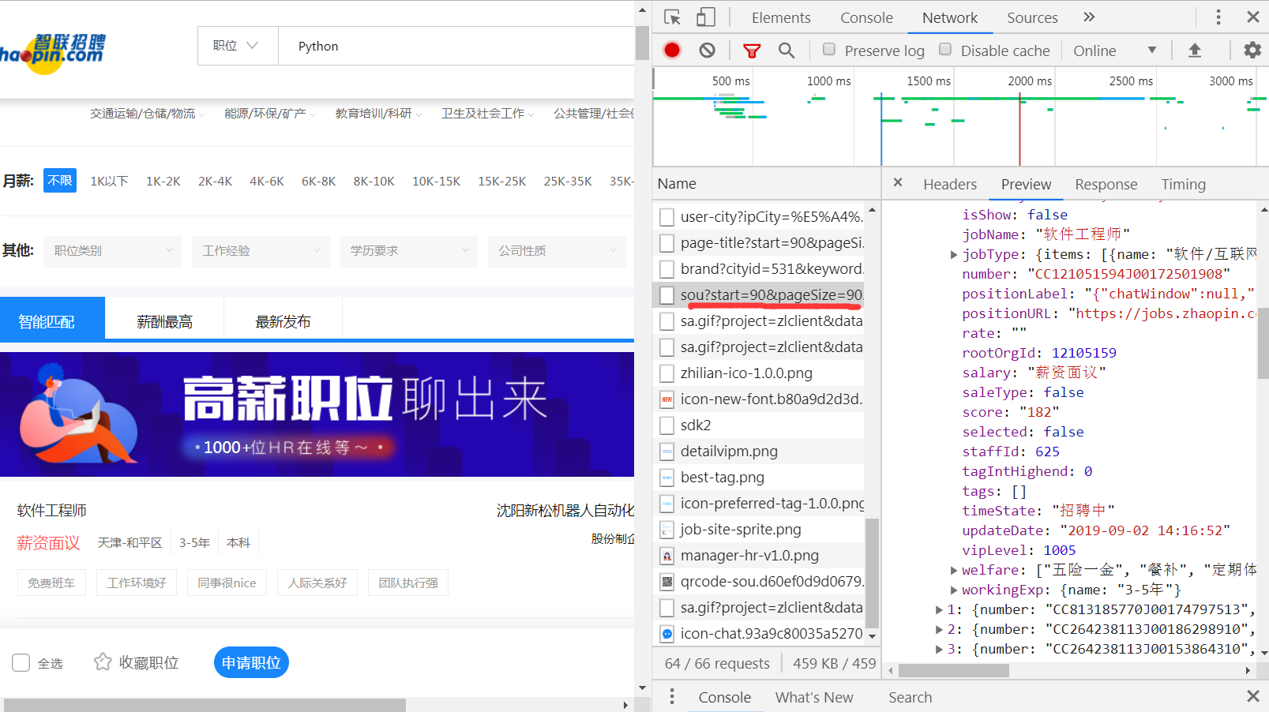Screen dimensions: 1269x712
Task: Open the Timing tab of the request
Action: tap(1183, 184)
